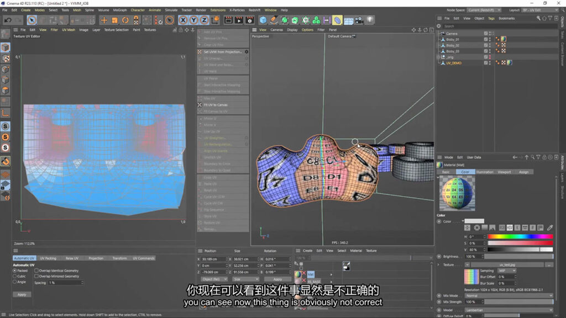
Task: Click the Light bulb icon in toolbar
Action: click(370, 20)
